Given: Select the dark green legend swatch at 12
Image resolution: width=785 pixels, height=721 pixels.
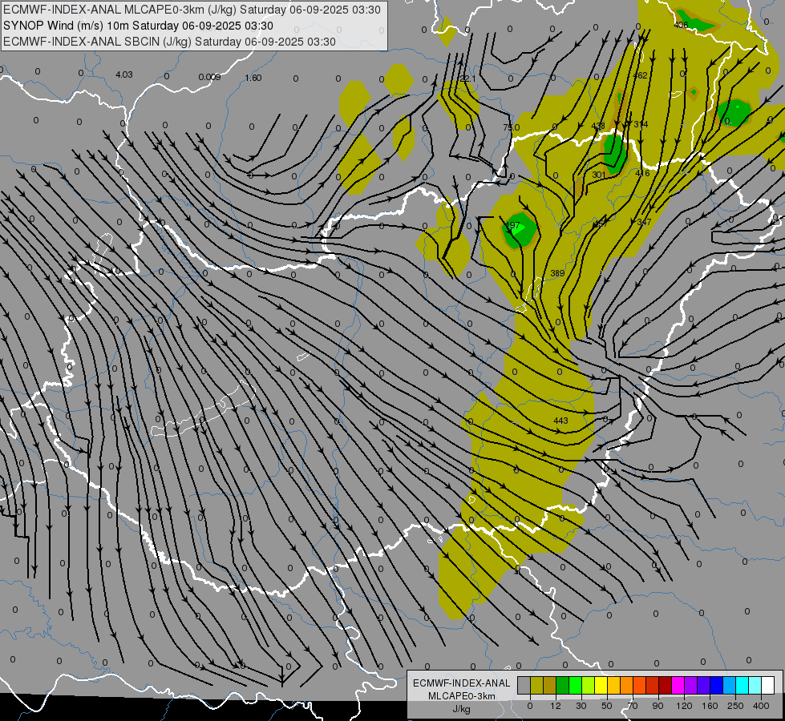Looking at the screenshot, I should pyautogui.click(x=563, y=686).
